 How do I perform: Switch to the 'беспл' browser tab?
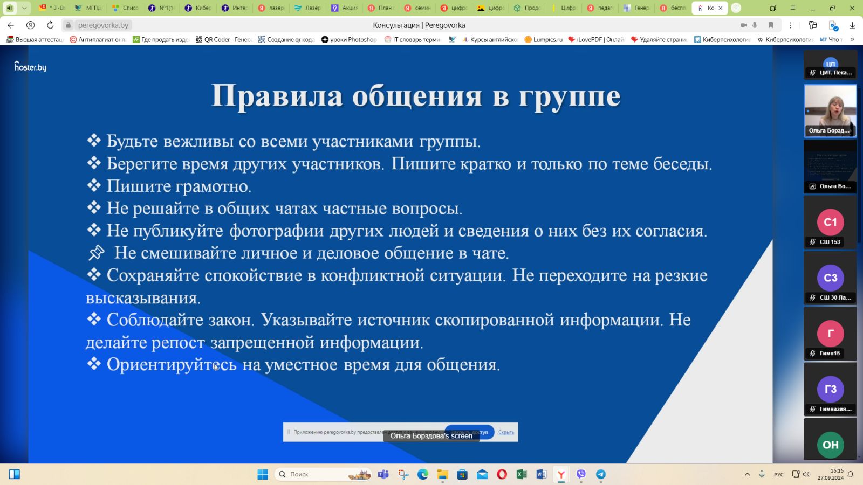pos(674,8)
